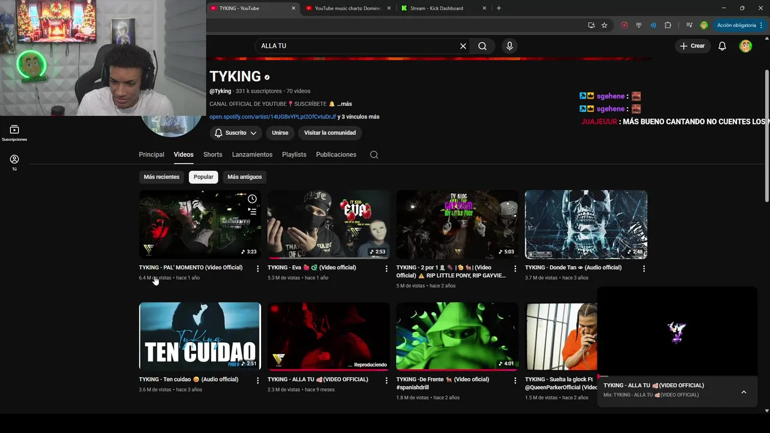770x433 pixels.
Task: Click Visitar la comunidad button
Action: (x=330, y=133)
